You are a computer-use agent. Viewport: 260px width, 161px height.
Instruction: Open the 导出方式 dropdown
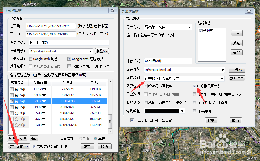click(190, 27)
